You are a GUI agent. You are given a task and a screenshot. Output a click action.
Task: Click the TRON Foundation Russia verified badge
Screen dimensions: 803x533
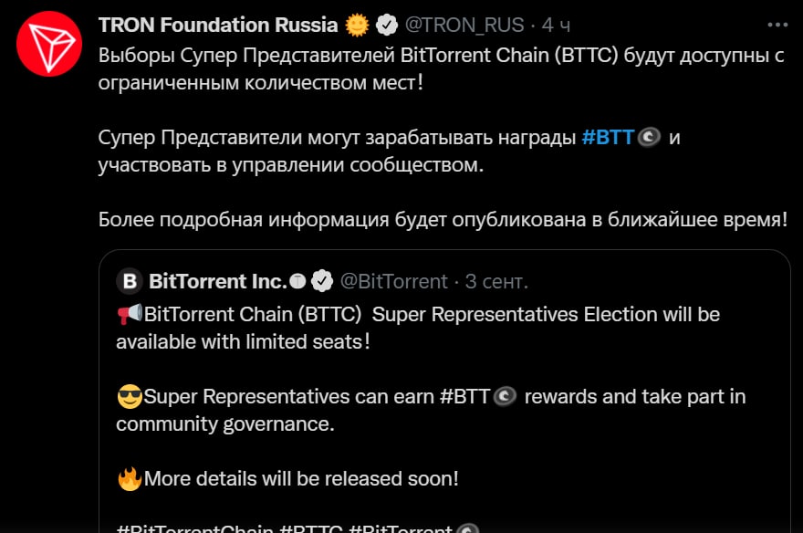(387, 25)
